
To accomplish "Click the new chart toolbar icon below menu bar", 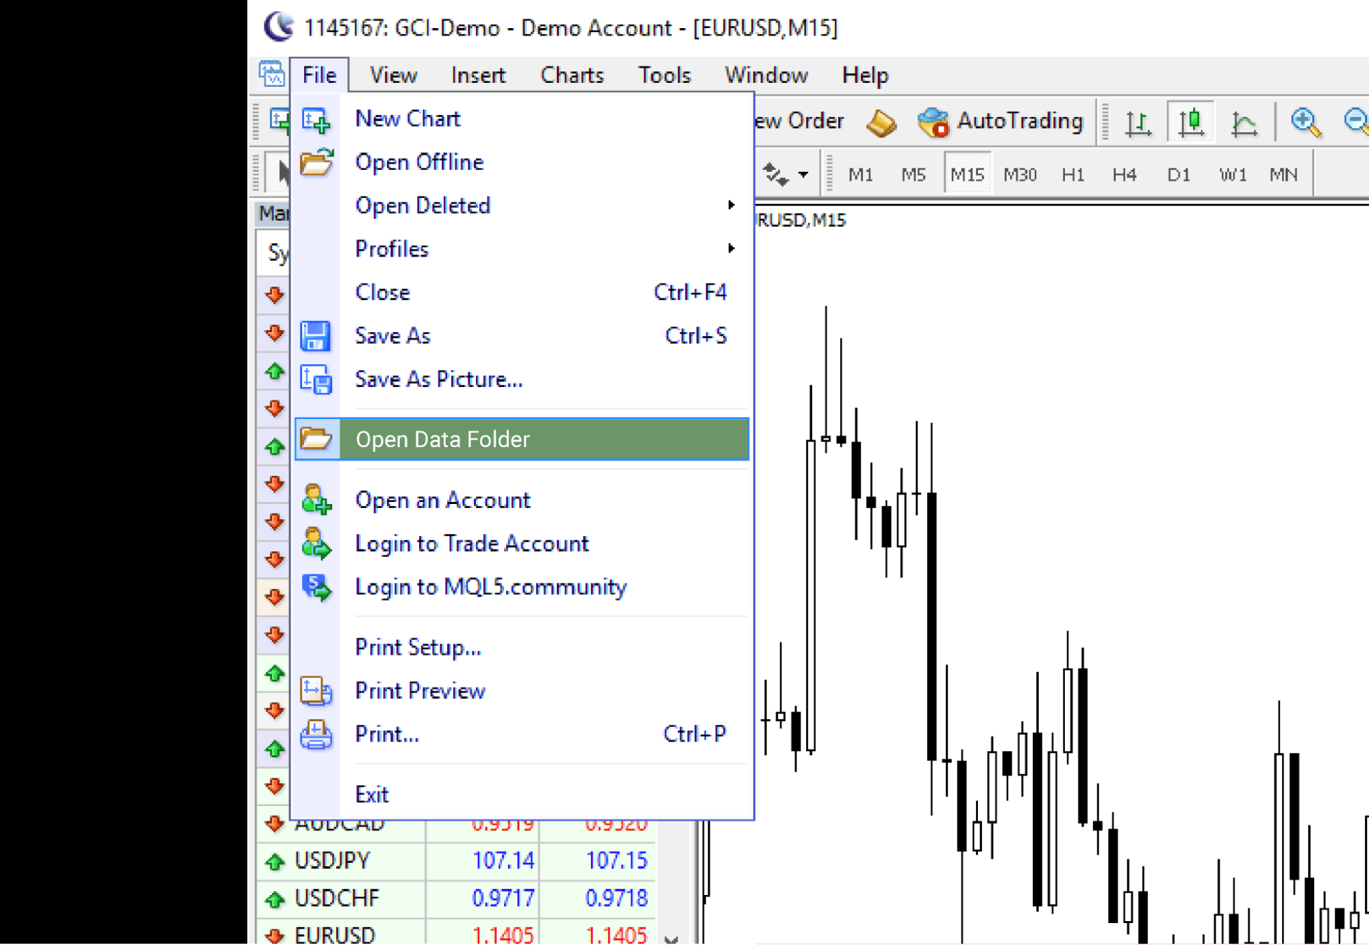I will (x=279, y=121).
